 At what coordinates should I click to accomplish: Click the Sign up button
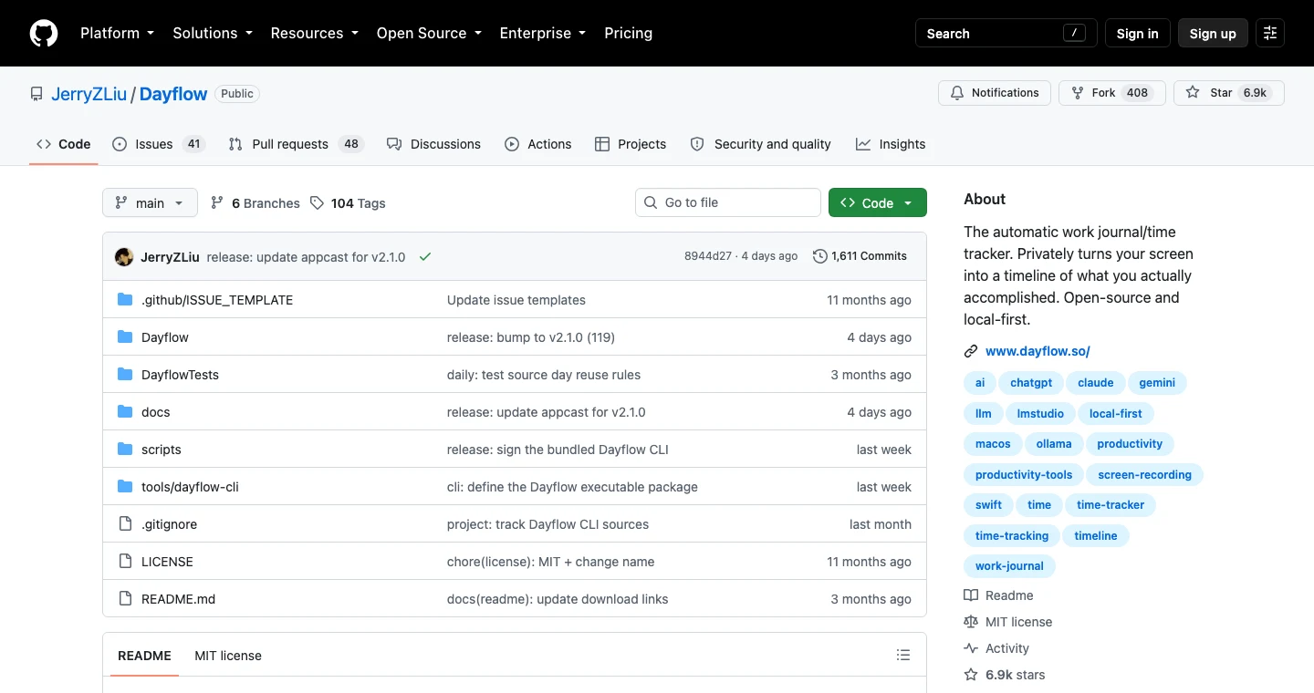pyautogui.click(x=1213, y=33)
